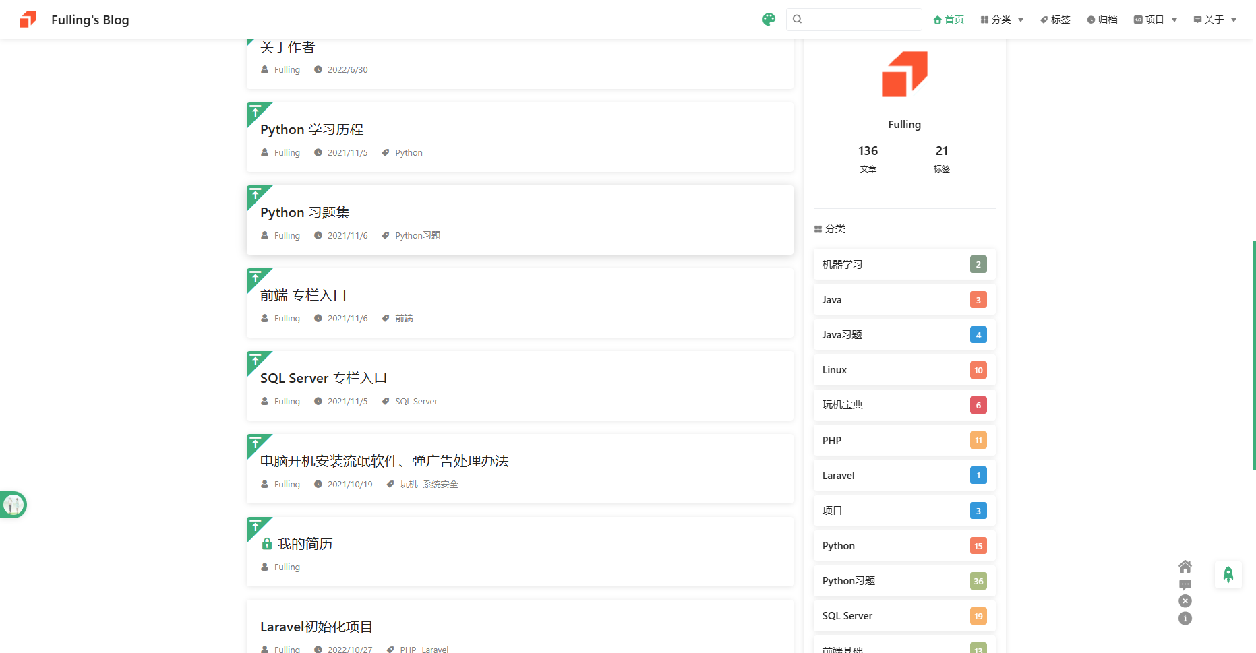Screen dimensions: 1256x653
Task: Click the floating comment bubble icon
Action: tap(1185, 584)
